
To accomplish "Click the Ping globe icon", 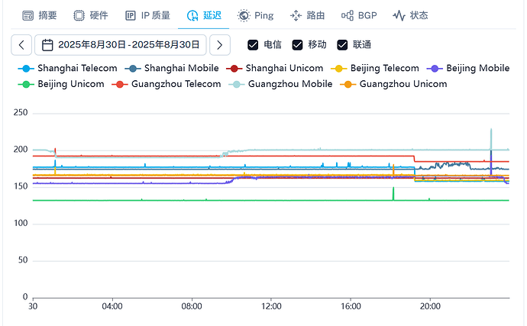I will (244, 15).
